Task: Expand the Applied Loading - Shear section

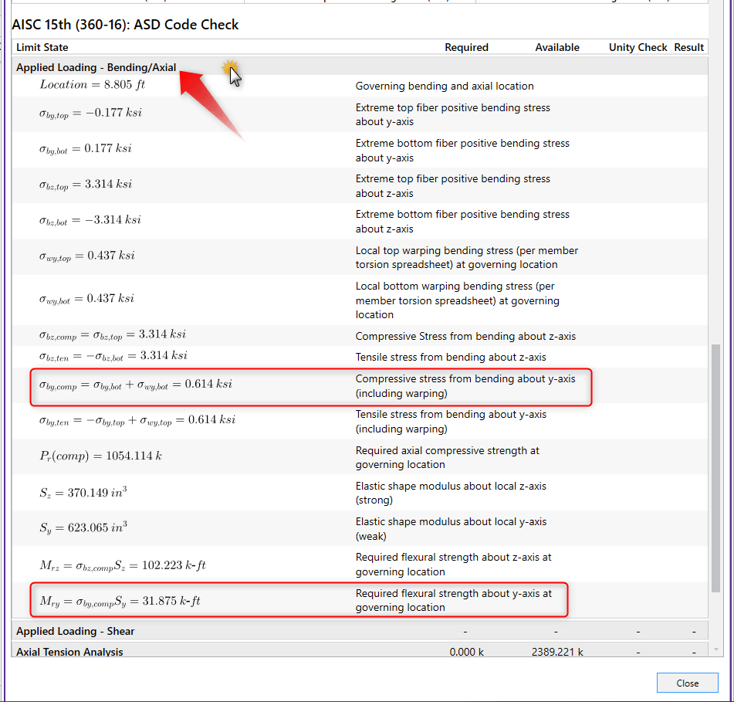Action: [x=76, y=631]
